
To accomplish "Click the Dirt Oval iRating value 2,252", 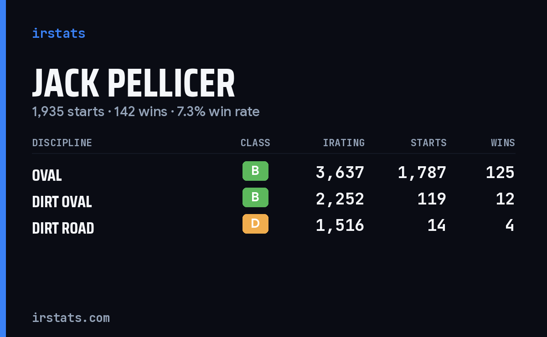I will (340, 199).
